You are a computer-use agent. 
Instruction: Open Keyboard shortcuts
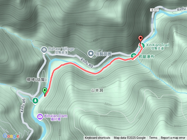tap(97, 138)
